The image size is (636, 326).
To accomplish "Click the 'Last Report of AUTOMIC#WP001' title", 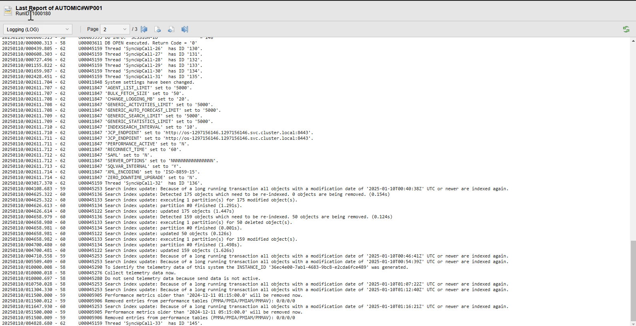I will pos(59,8).
